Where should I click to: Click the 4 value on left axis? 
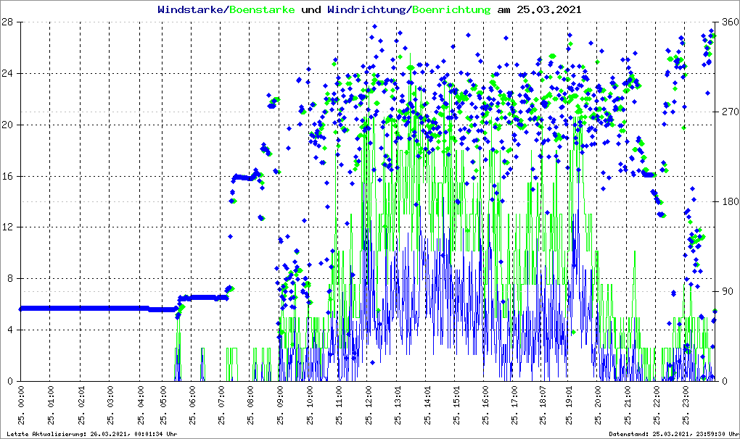[12, 330]
